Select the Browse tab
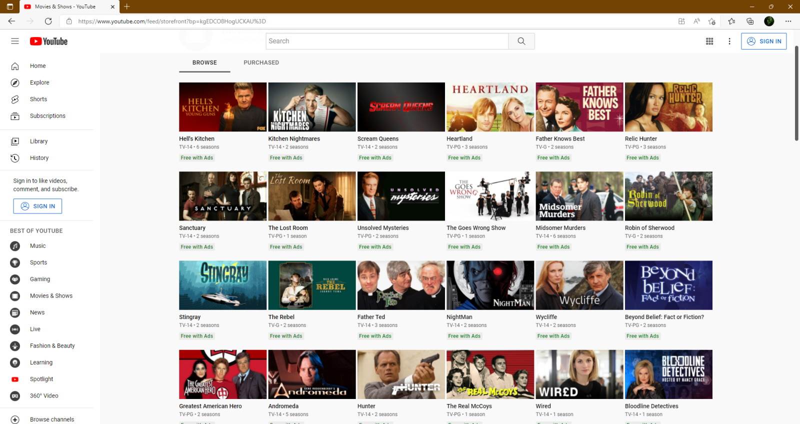The width and height of the screenshot is (800, 424). point(204,62)
